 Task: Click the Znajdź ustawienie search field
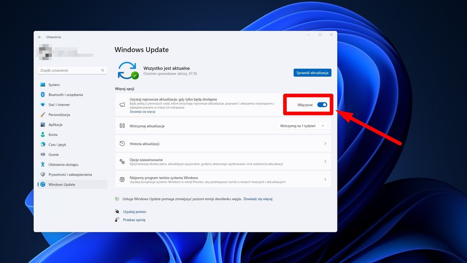[72, 70]
